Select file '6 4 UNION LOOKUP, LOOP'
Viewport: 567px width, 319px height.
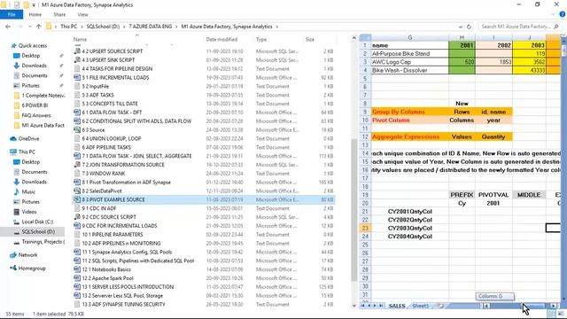click(112, 138)
